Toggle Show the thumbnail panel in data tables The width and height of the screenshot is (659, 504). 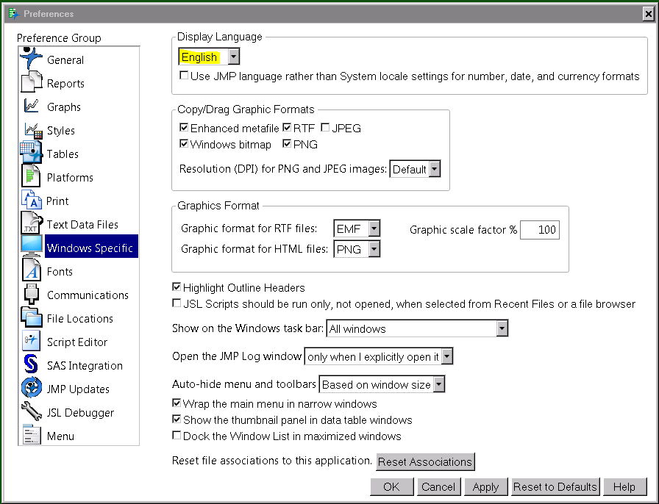coord(177,420)
